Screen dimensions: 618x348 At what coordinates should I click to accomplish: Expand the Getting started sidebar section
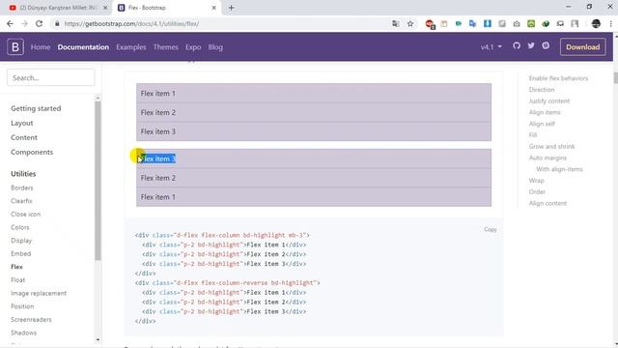pyautogui.click(x=36, y=108)
